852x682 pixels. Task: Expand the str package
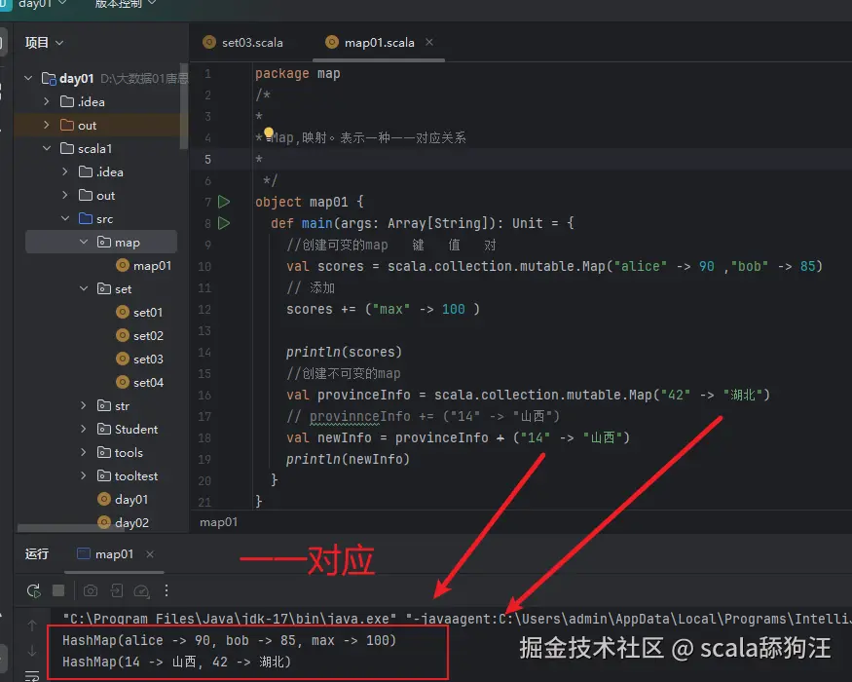[84, 405]
